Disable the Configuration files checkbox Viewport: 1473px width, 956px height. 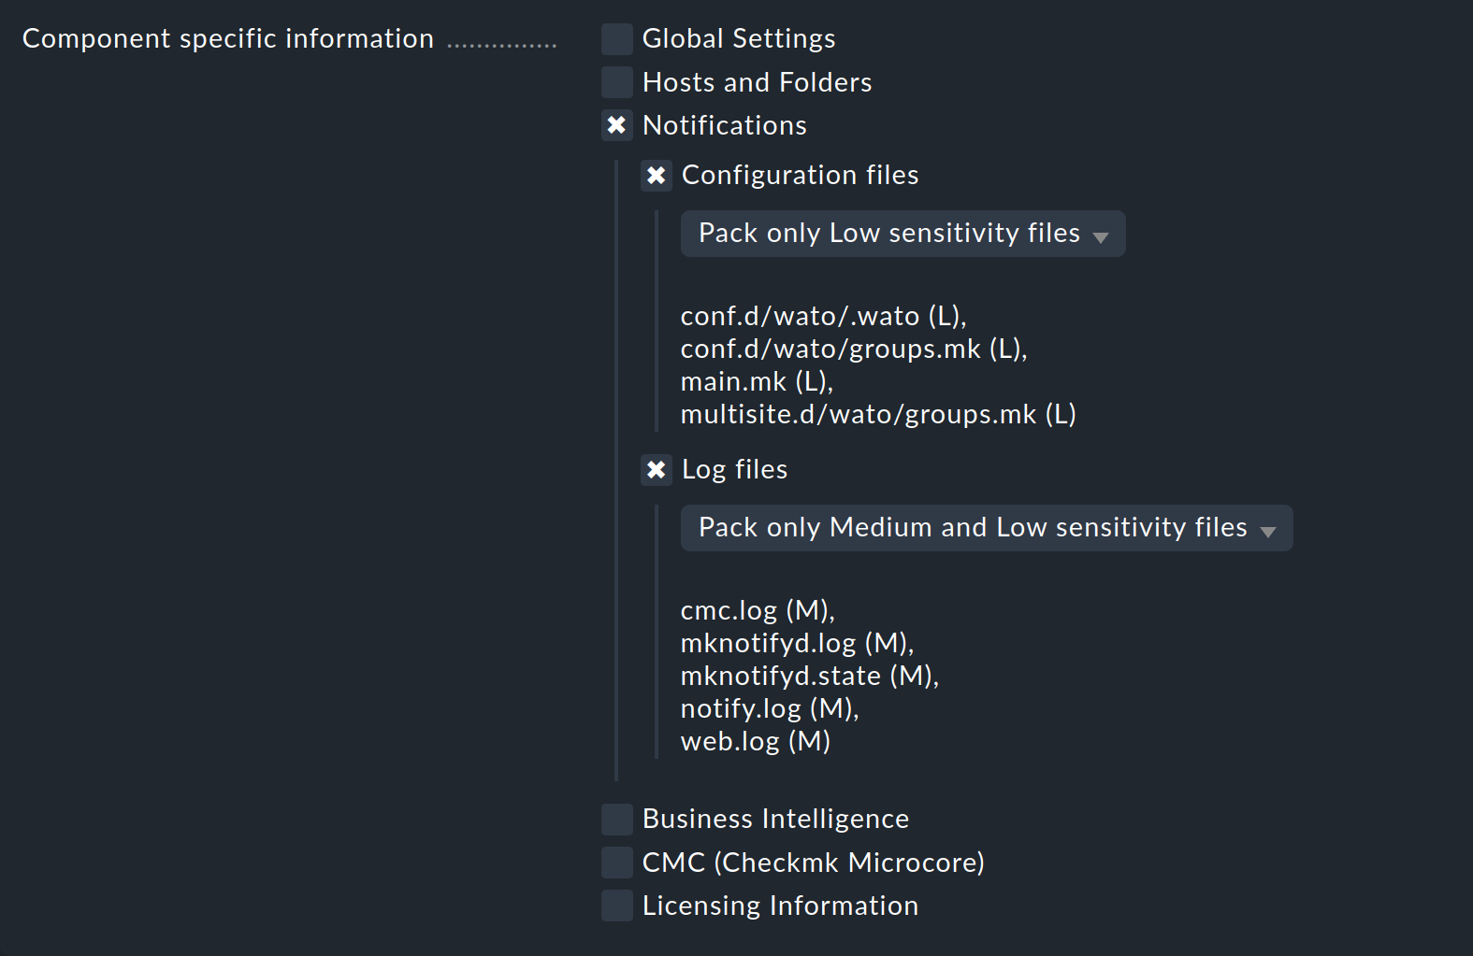pos(656,176)
